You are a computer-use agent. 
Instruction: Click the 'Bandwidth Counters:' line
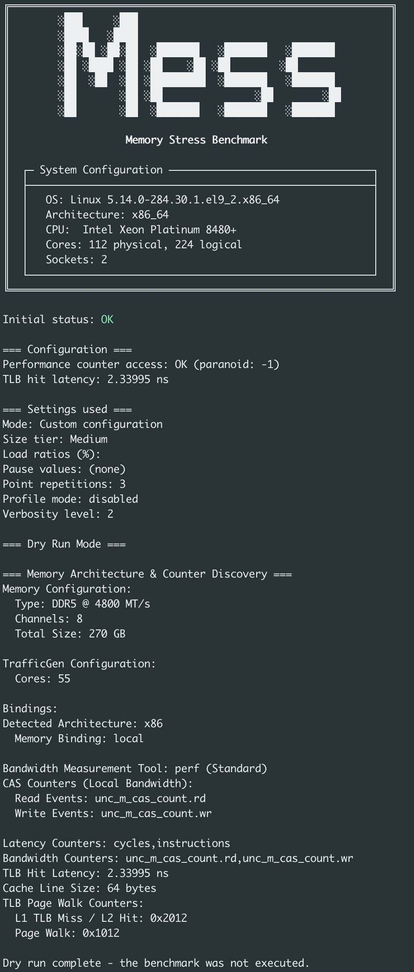click(178, 858)
